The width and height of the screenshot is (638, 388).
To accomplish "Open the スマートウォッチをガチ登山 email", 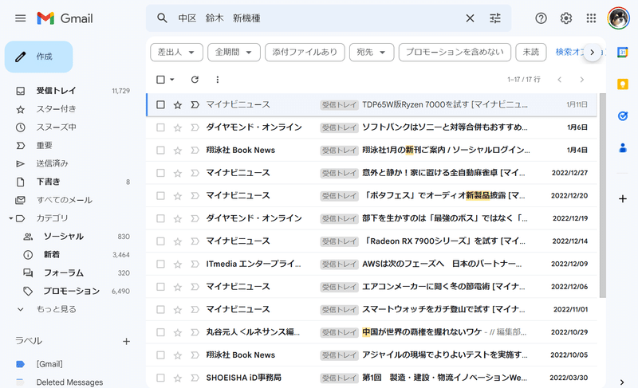I will coord(372,310).
